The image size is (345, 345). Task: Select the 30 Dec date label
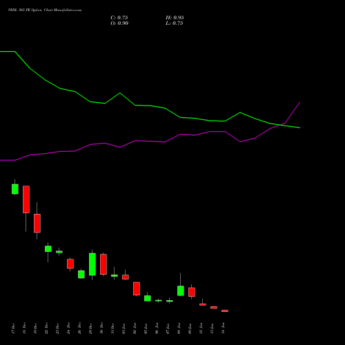pyautogui.click(x=101, y=328)
